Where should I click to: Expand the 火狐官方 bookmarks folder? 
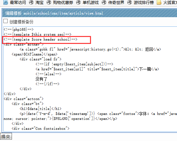(x=170, y=2)
